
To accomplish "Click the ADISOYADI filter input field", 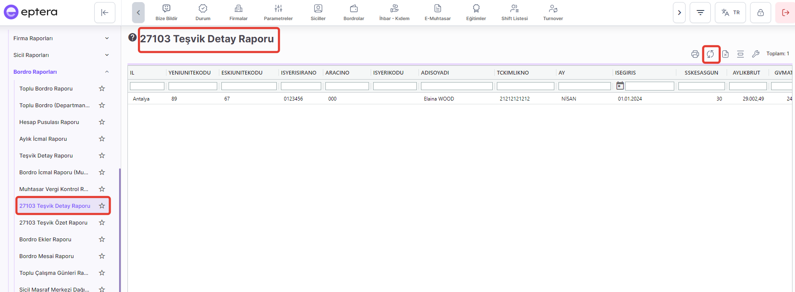I will [x=457, y=86].
